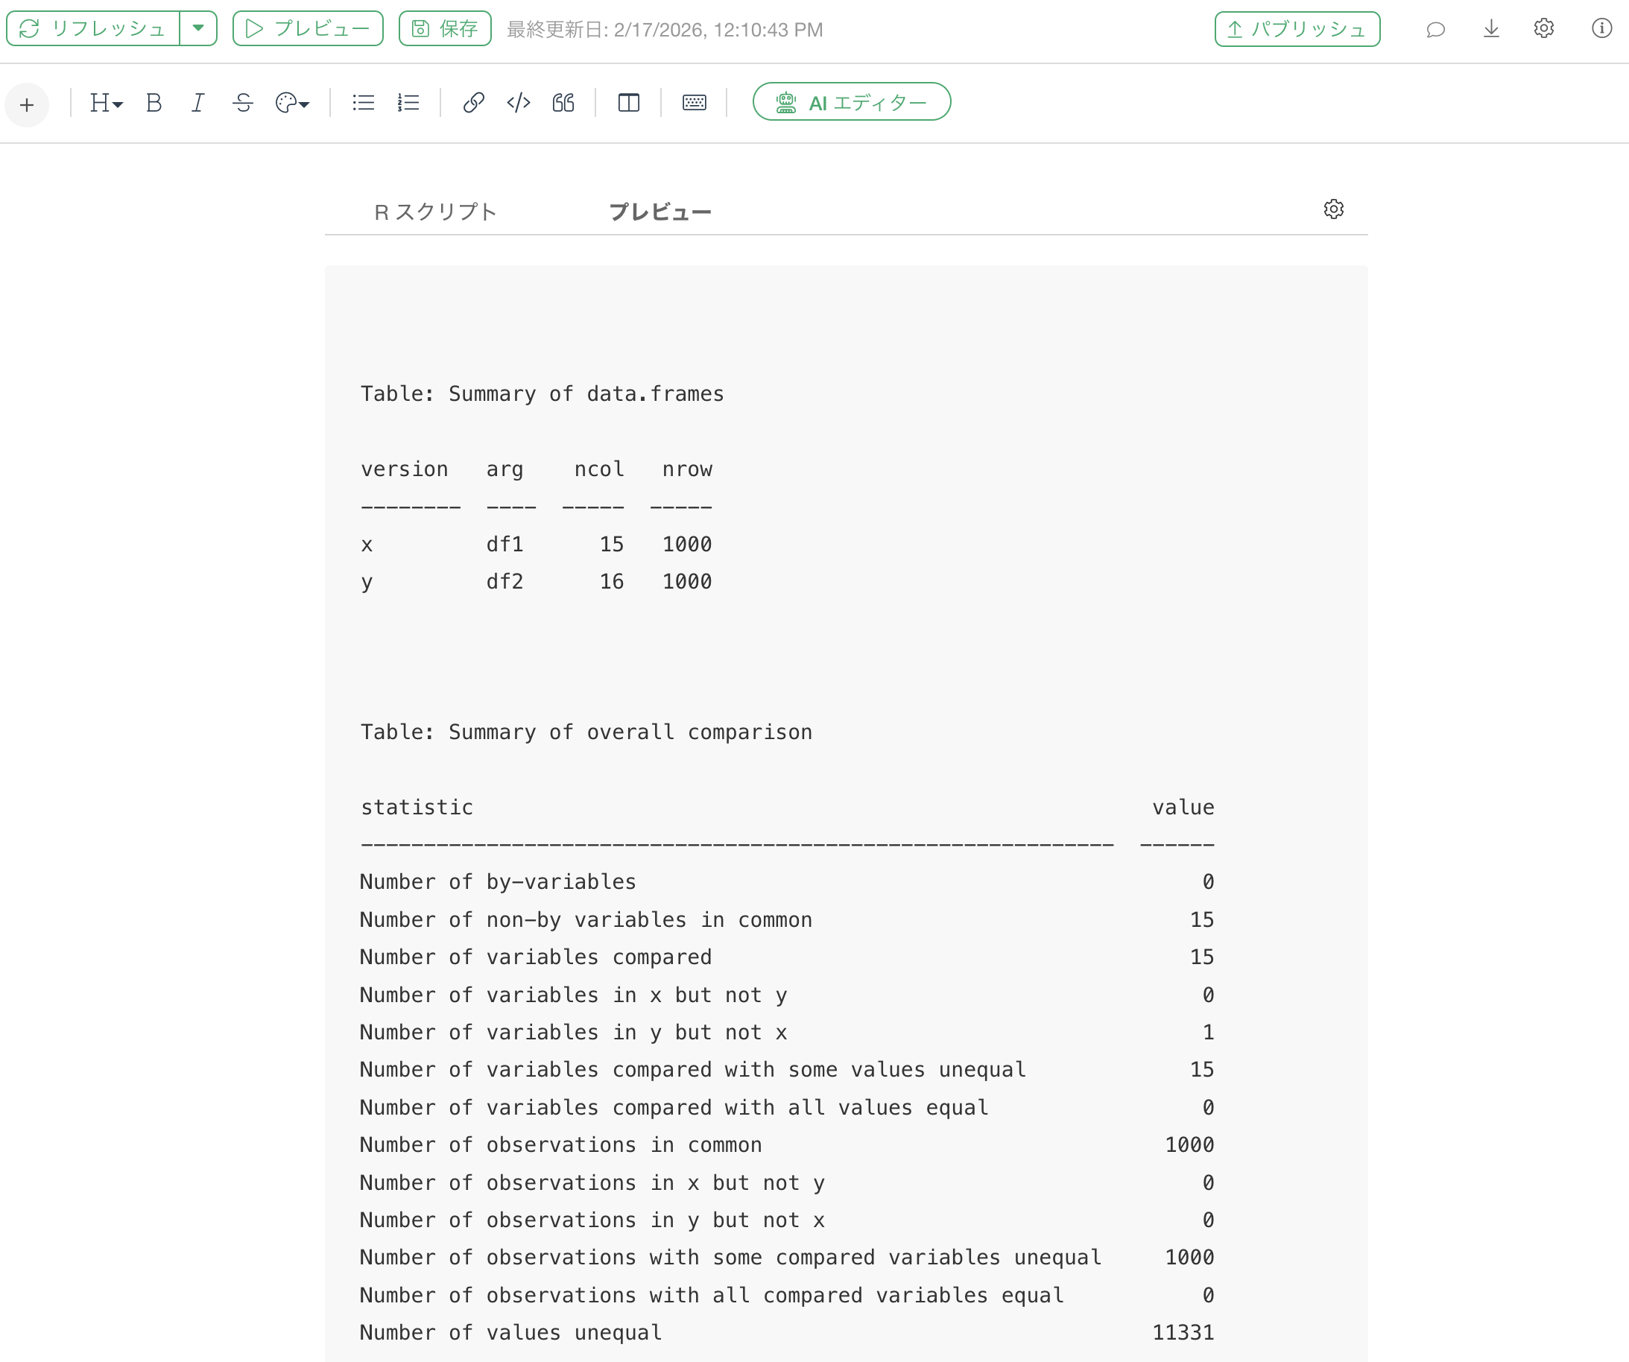Image resolution: width=1629 pixels, height=1362 pixels.
Task: Toggle italic text formatting
Action: (x=197, y=102)
